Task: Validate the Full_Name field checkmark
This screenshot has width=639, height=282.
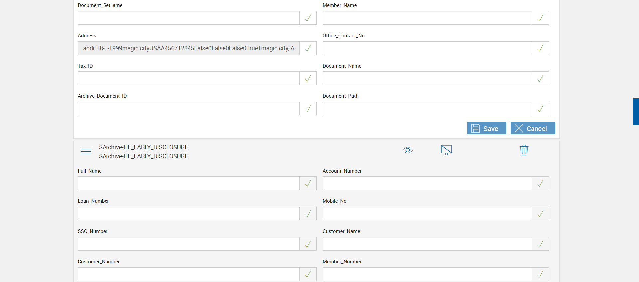Action: click(x=308, y=183)
